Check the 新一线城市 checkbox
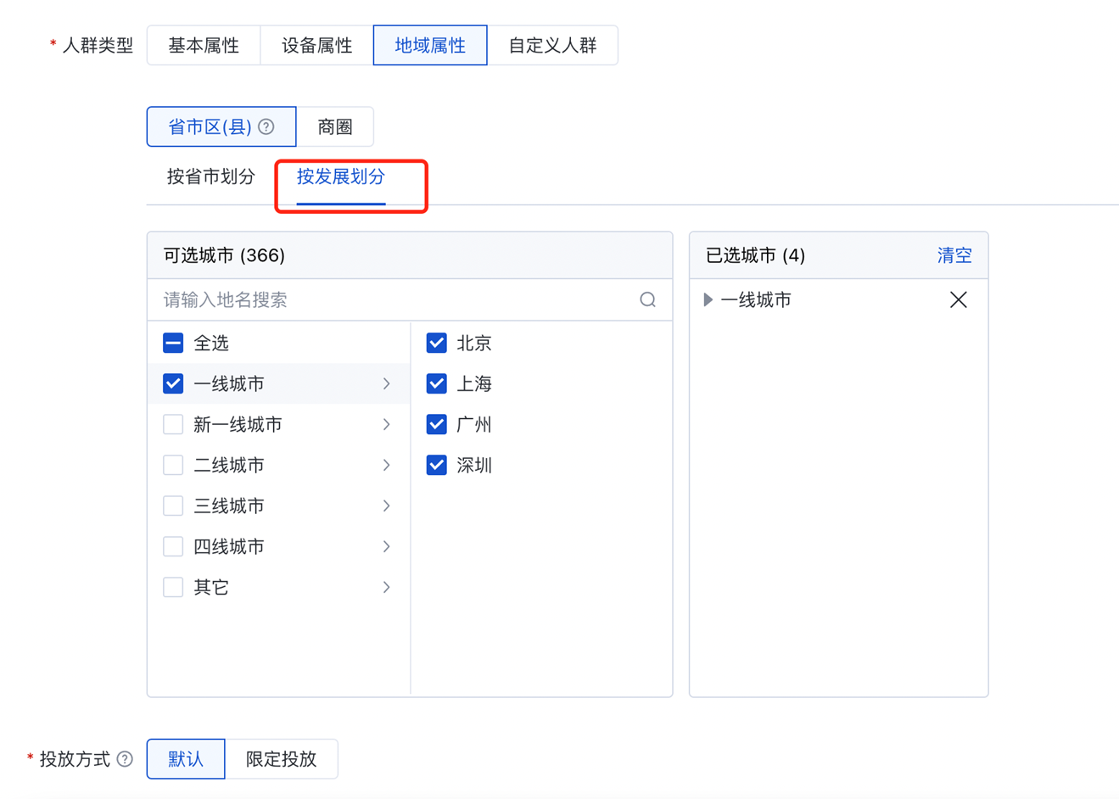This screenshot has height=799, width=1119. pyautogui.click(x=173, y=424)
